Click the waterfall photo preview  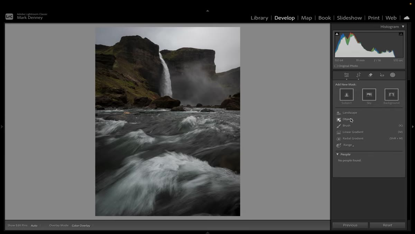pos(168,121)
